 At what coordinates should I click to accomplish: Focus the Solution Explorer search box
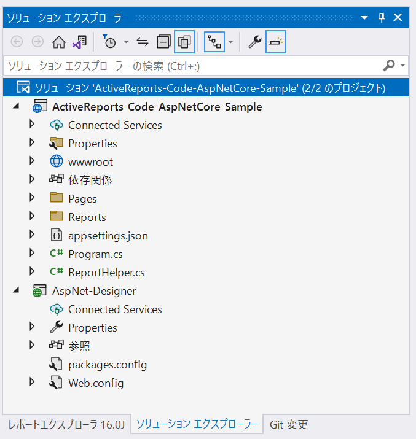pos(194,66)
